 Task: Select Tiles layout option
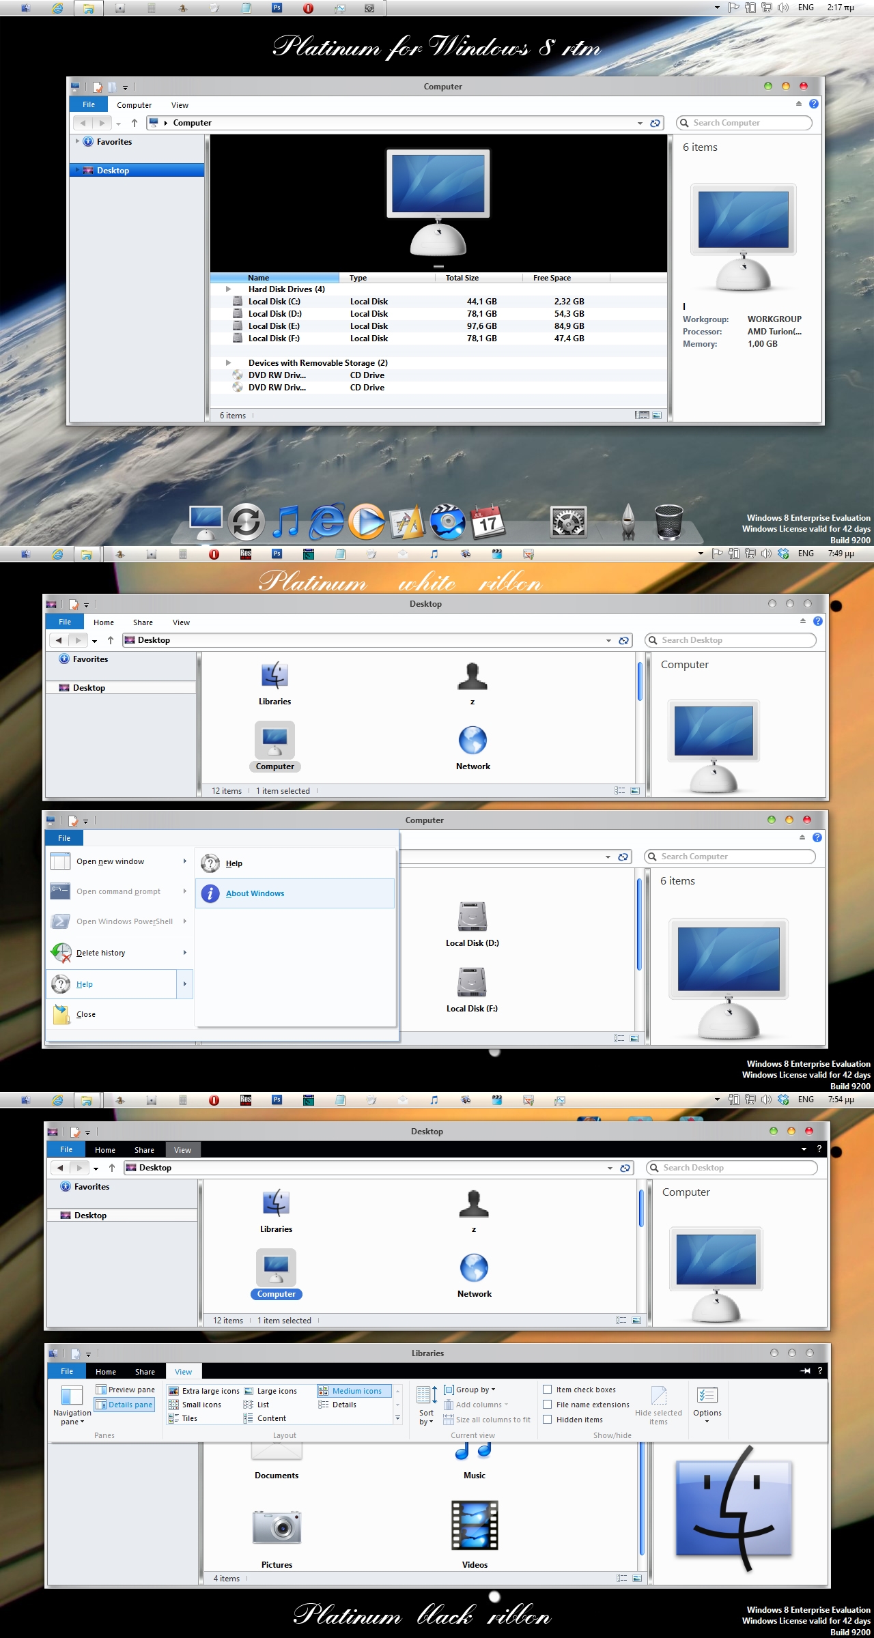[x=183, y=1418]
